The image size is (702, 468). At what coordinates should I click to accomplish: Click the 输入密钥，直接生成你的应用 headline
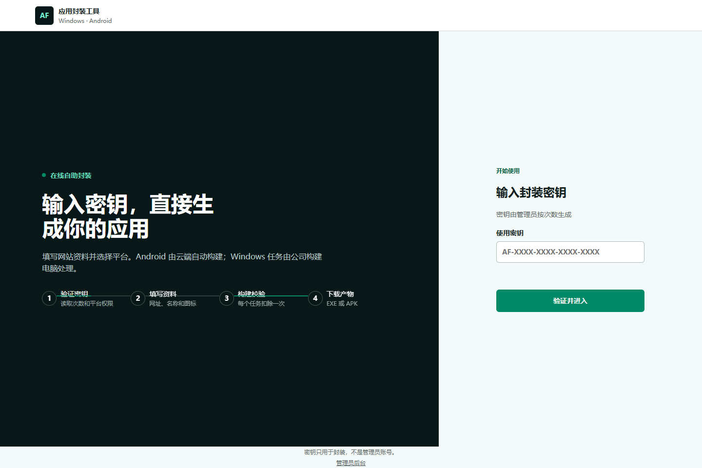[x=128, y=216]
